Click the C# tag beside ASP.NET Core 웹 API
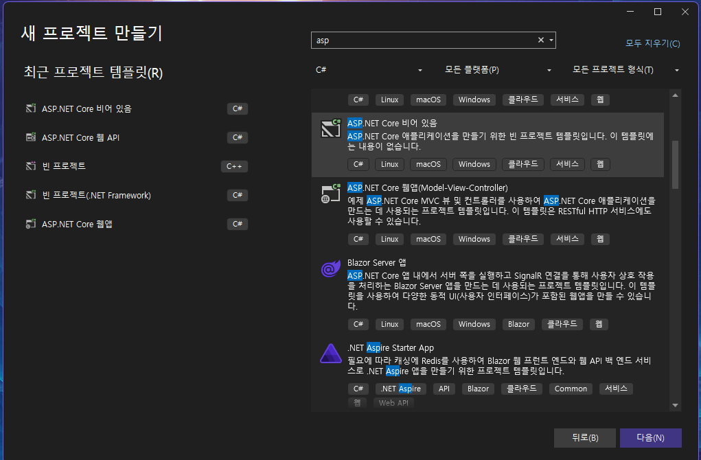The height and width of the screenshot is (460, 701). (238, 137)
